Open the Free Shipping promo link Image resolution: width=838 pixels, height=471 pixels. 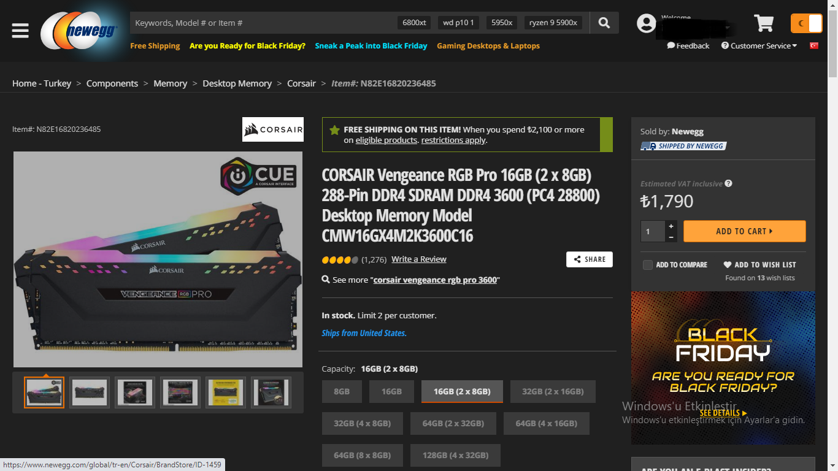pyautogui.click(x=155, y=46)
